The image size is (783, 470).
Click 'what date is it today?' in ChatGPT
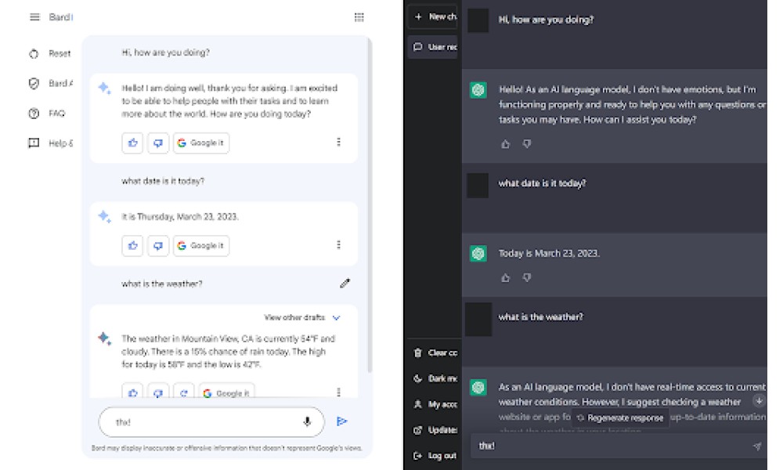(x=543, y=183)
